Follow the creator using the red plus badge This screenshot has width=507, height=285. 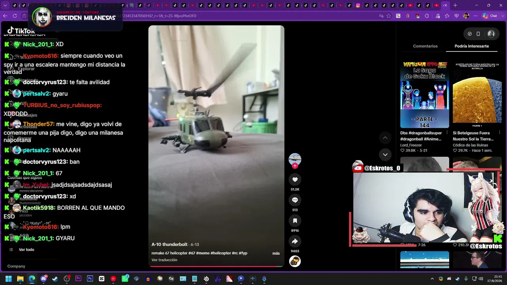pos(295,166)
